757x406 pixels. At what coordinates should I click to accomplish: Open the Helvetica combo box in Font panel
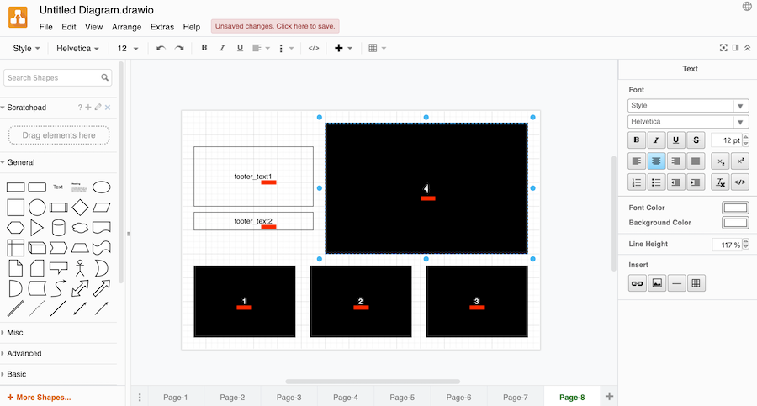[688, 122]
